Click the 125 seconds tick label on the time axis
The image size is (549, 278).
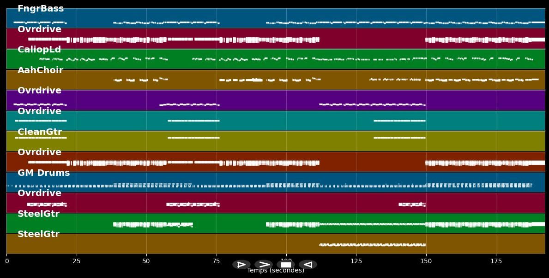(x=356, y=261)
